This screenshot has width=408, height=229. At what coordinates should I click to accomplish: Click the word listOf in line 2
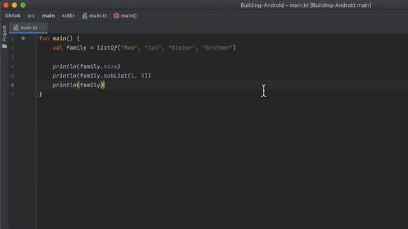(107, 48)
